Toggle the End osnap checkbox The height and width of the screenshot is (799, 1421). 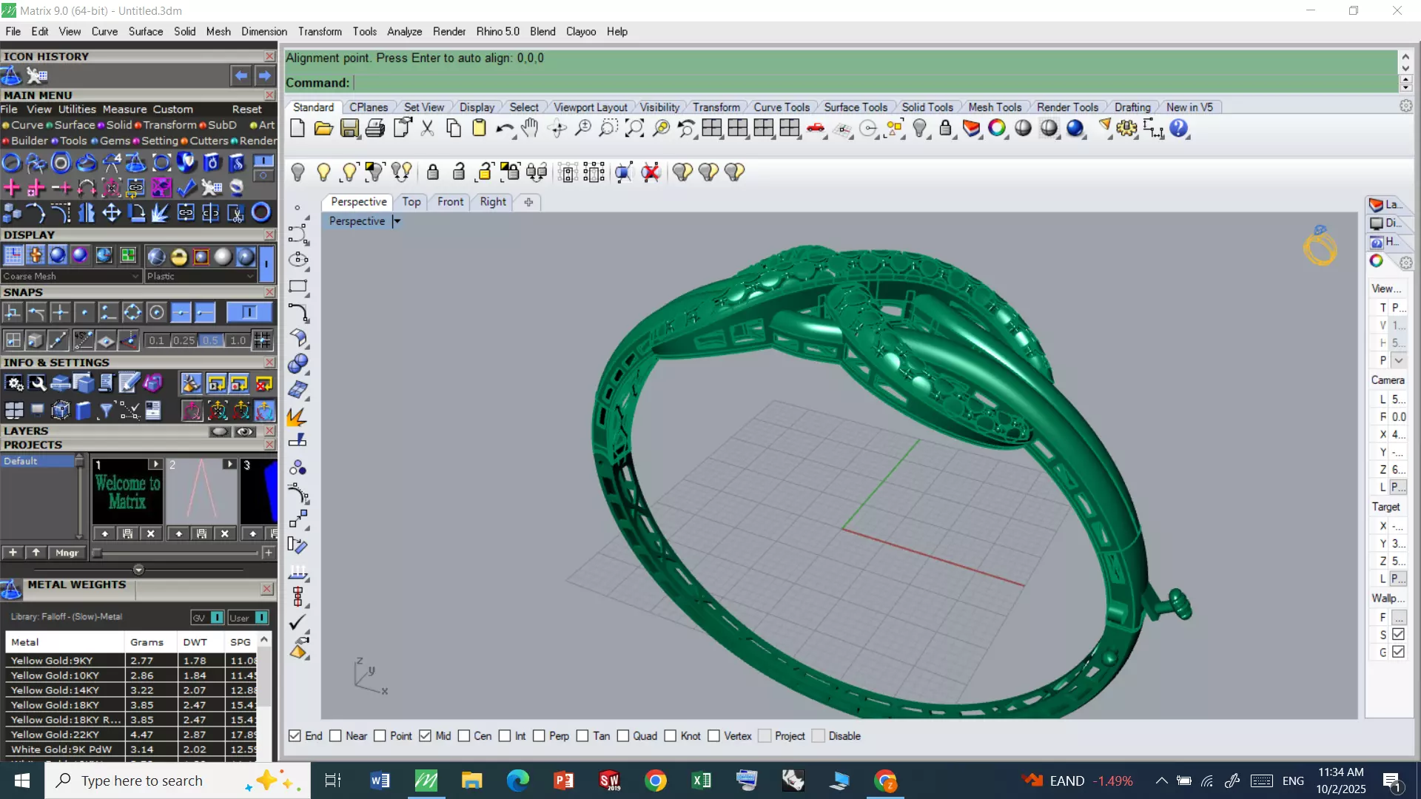pyautogui.click(x=295, y=736)
